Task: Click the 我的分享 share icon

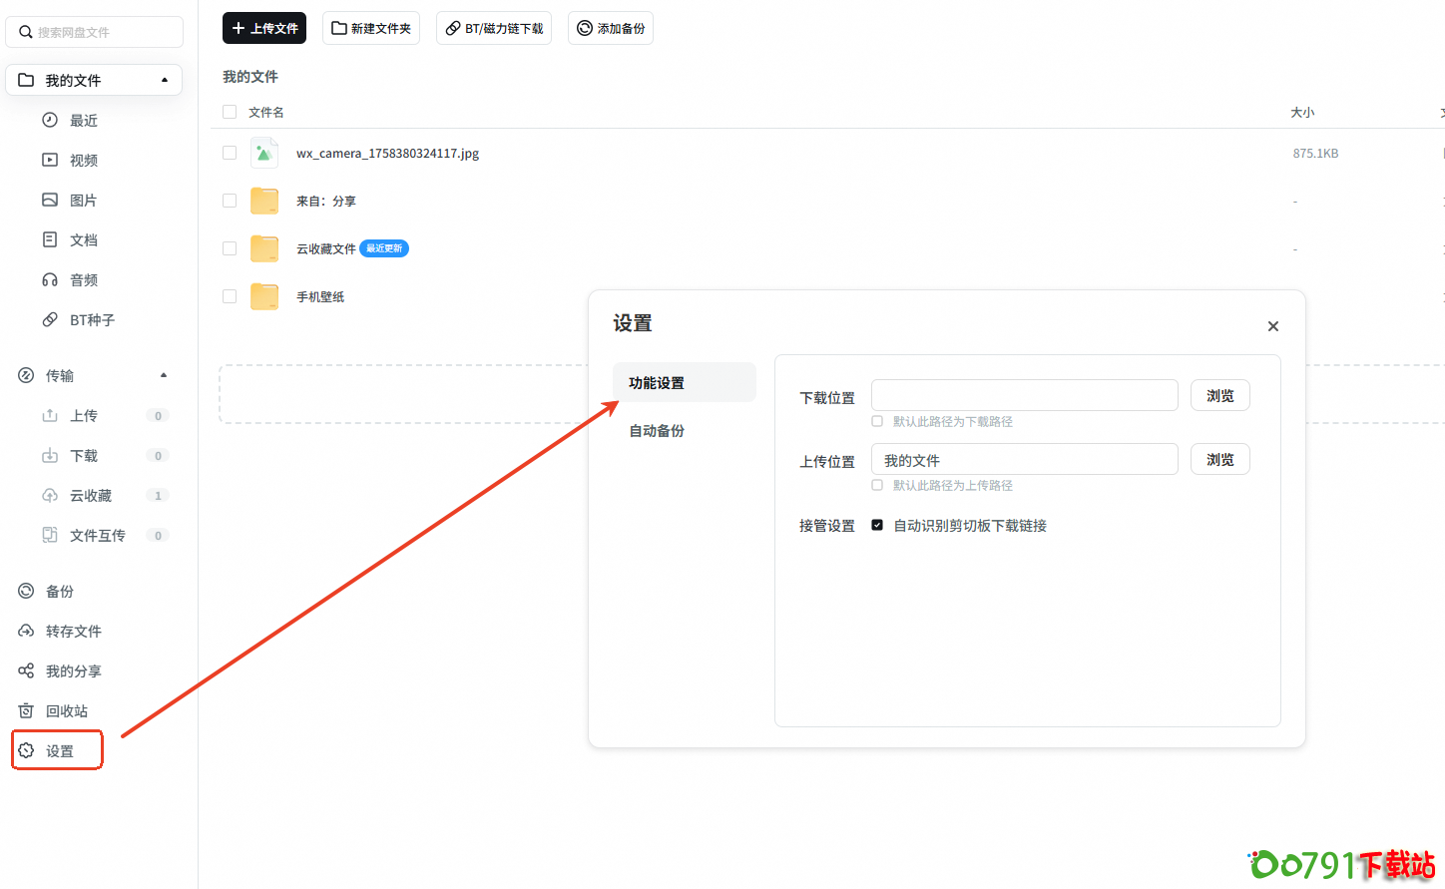Action: click(x=26, y=671)
